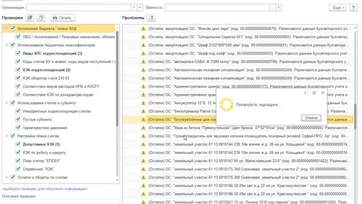Click the sort problems list icon
The width and height of the screenshot is (362, 204).
point(151,18)
